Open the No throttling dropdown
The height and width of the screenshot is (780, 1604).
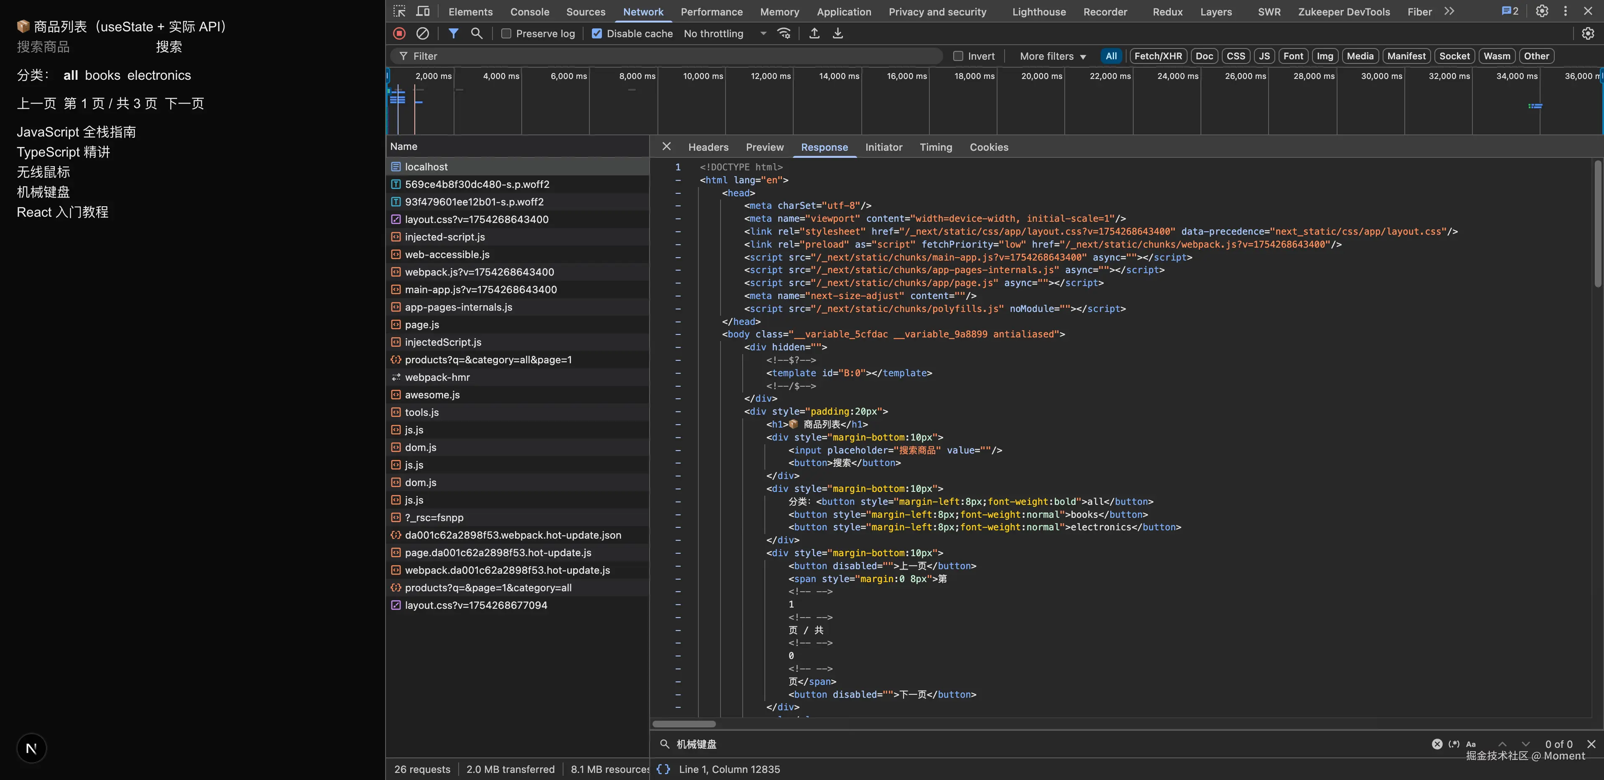point(725,34)
